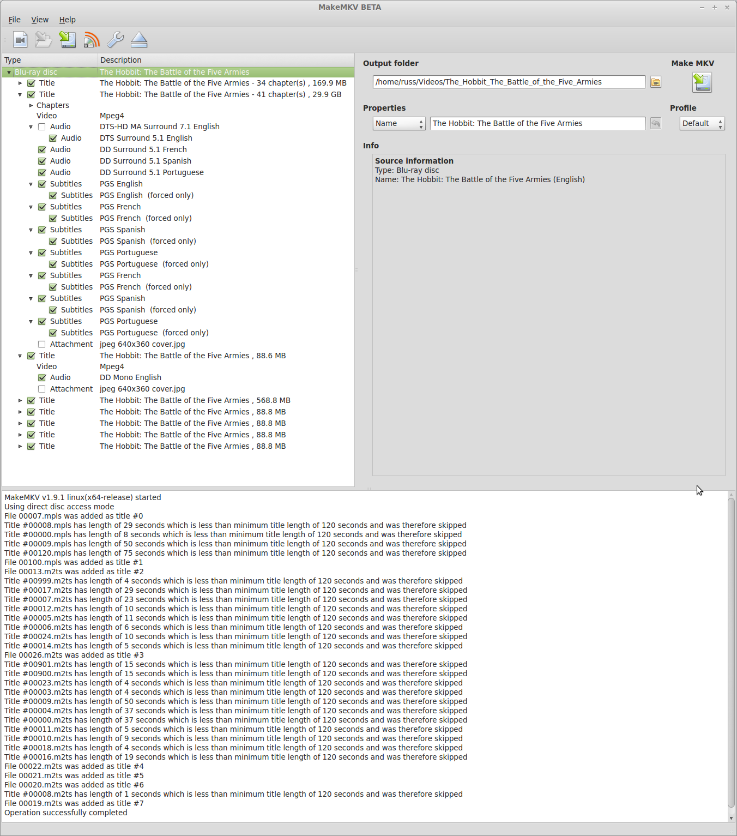This screenshot has height=836, width=737.
Task: Click the log panel vertical scrollbar
Action: point(731,652)
